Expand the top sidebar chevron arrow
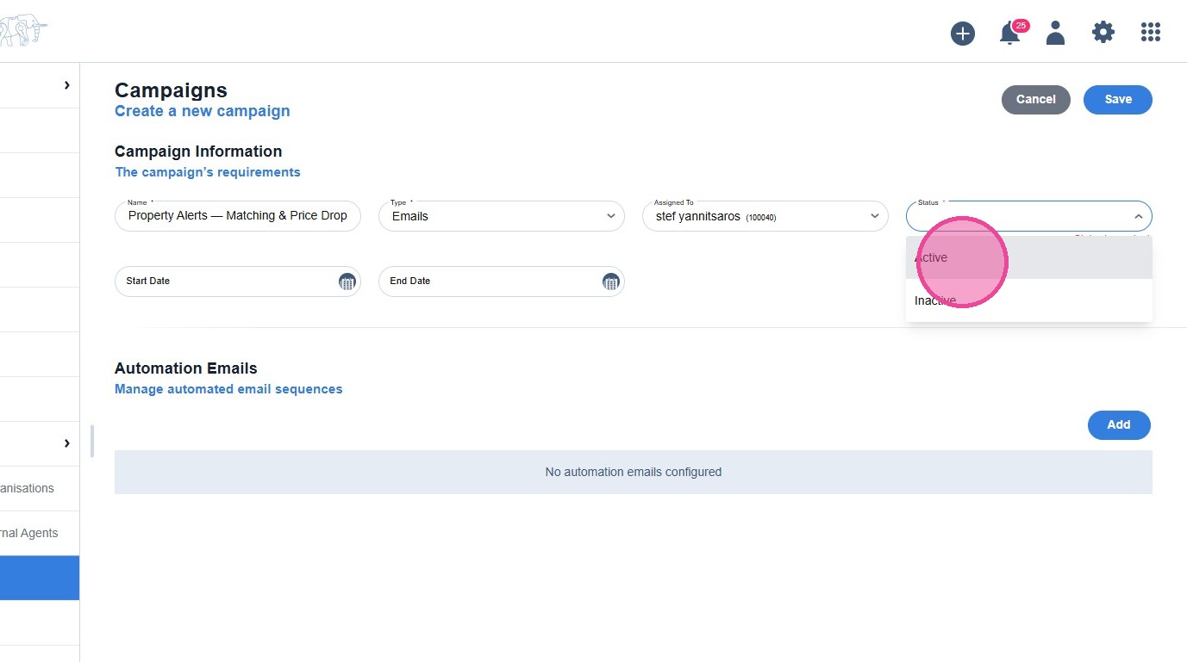 (67, 85)
